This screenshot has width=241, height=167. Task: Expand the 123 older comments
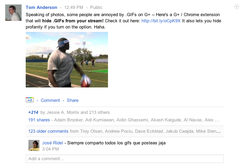(x=48, y=131)
